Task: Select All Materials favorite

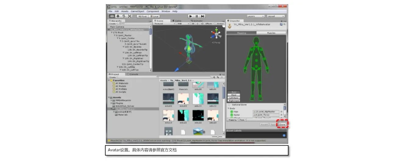Action: point(122,83)
